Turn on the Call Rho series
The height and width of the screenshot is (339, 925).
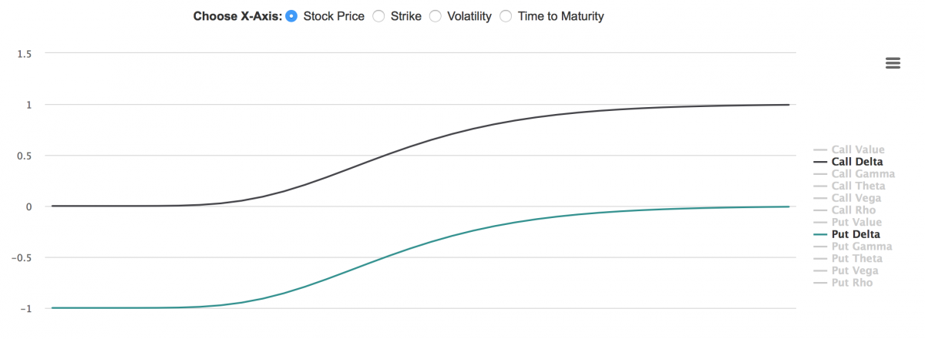pos(854,210)
